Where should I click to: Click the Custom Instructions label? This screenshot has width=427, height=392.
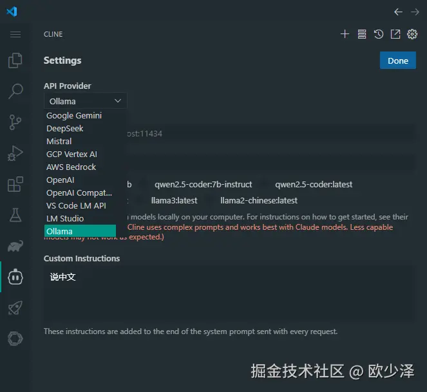(x=82, y=258)
